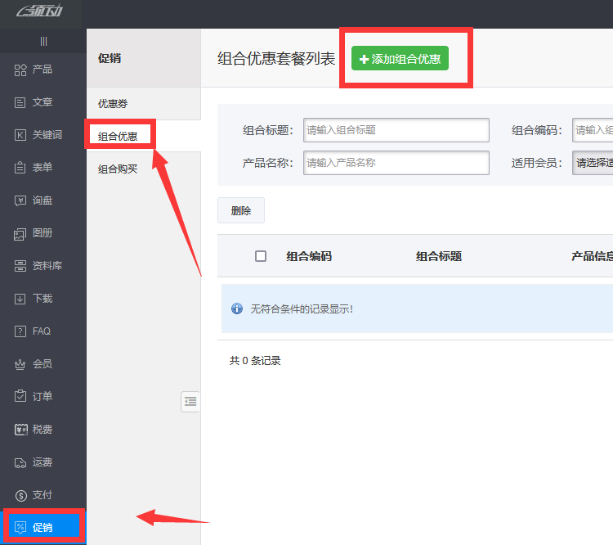Click the blue info icon in notice
The height and width of the screenshot is (545, 613).
(x=237, y=309)
